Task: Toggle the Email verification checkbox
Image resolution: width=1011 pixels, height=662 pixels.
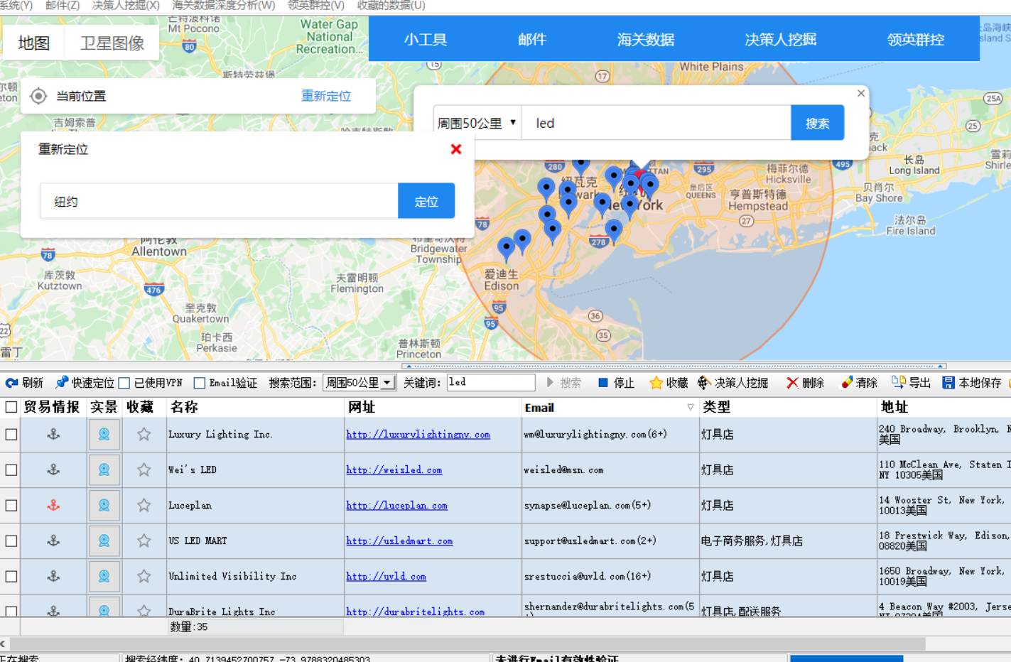Action: click(x=200, y=383)
